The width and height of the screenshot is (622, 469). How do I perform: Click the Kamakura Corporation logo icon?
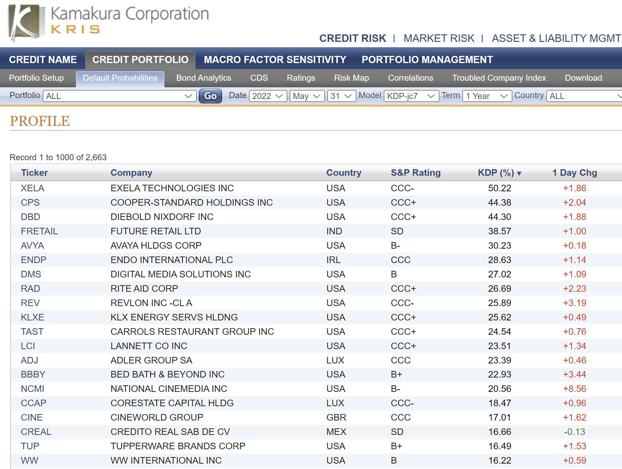[26, 22]
